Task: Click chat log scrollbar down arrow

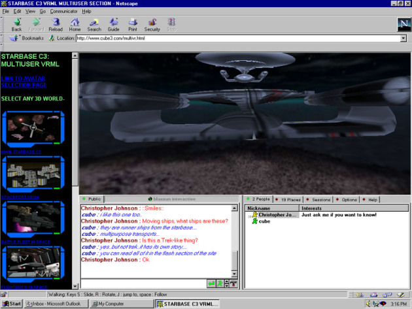Action: click(x=234, y=274)
